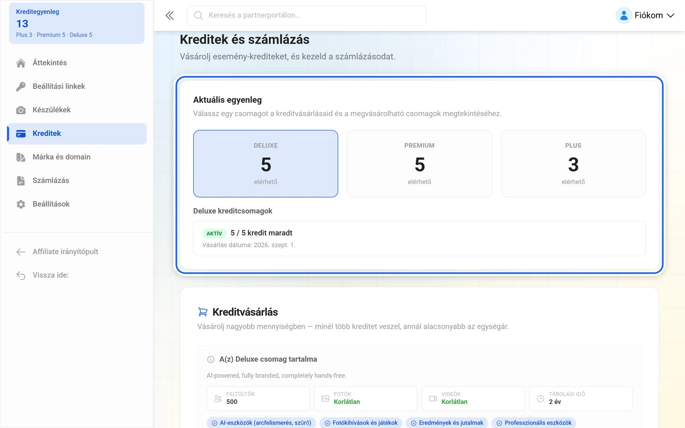Open Márka és domain page
Screen dimensions: 685x428
(77, 157)
